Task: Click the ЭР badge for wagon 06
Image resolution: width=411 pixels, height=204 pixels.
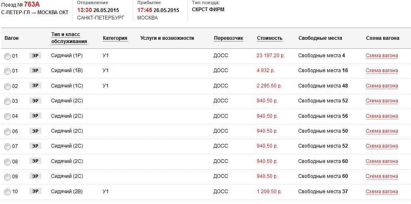Action: point(36,131)
